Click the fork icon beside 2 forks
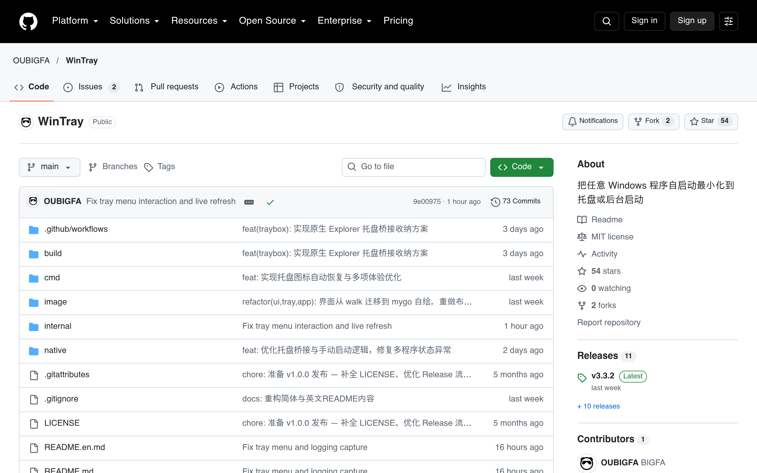The height and width of the screenshot is (473, 757). pyautogui.click(x=582, y=306)
